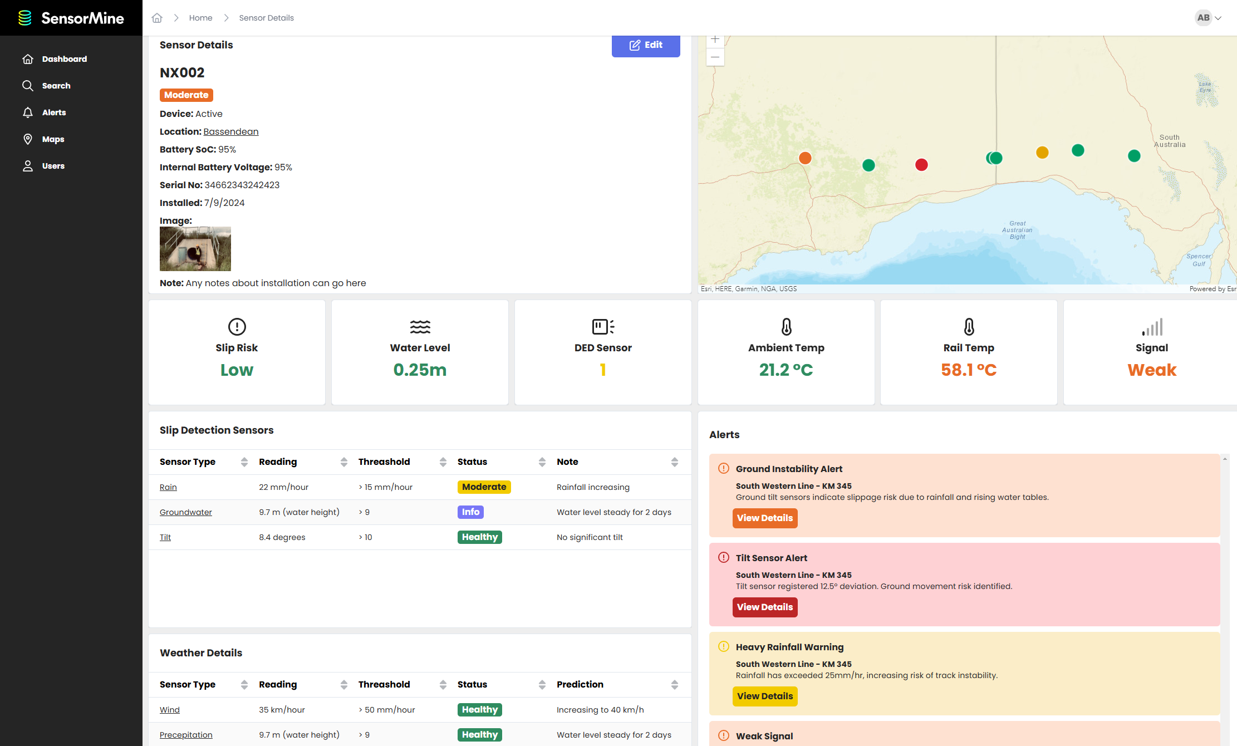Viewport: 1237px width, 746px height.
Task: Click the Sensor Details breadcrumb
Action: pyautogui.click(x=266, y=18)
